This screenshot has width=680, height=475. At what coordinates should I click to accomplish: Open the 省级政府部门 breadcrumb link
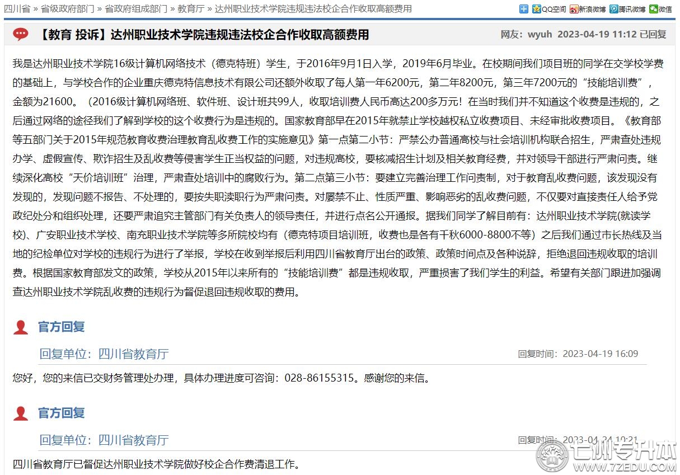point(68,9)
